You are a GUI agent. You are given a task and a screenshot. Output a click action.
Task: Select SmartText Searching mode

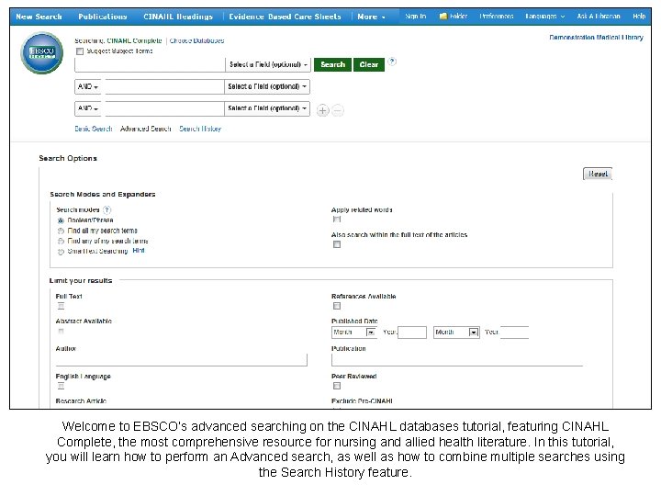(61, 252)
